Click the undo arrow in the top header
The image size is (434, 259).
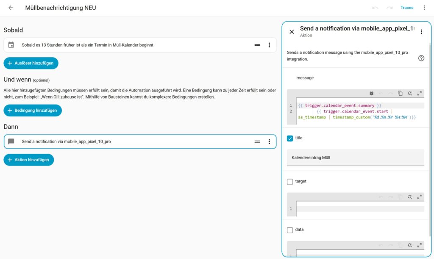coord(375,8)
